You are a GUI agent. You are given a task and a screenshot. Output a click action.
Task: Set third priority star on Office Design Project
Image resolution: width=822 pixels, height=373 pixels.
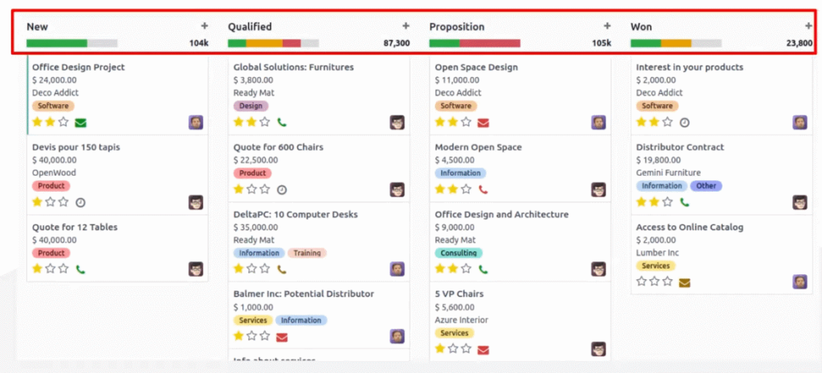coord(63,122)
